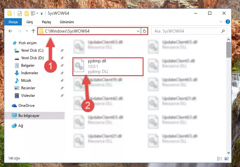Select the pjdimp.dll file name
Image resolution: width=240 pixels, height=167 pixels.
pos(97,61)
